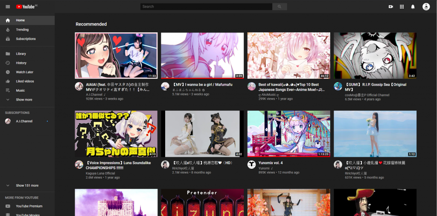
Task: Open the Yunomix vol. 4 thumbnail
Action: pos(289,134)
